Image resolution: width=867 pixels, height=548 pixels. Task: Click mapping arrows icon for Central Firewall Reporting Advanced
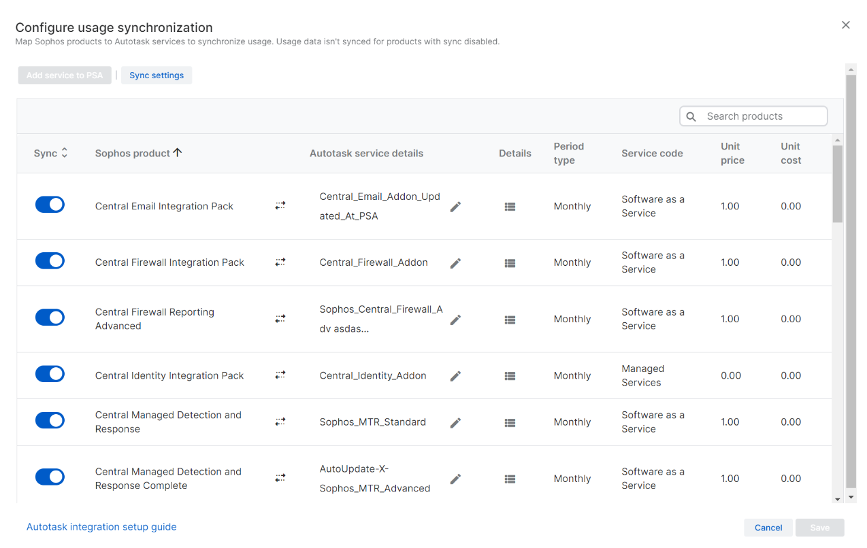(280, 318)
